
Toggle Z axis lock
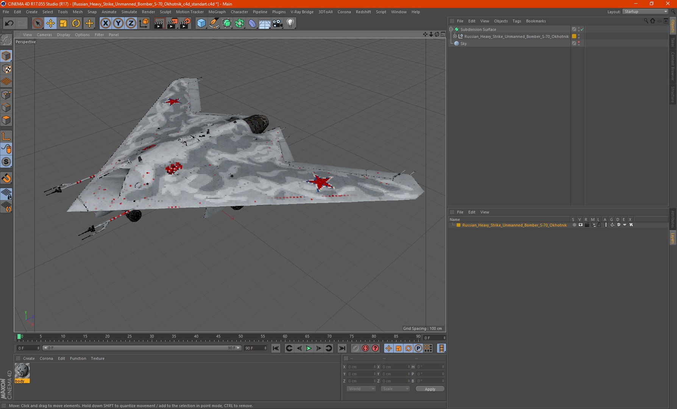click(131, 23)
